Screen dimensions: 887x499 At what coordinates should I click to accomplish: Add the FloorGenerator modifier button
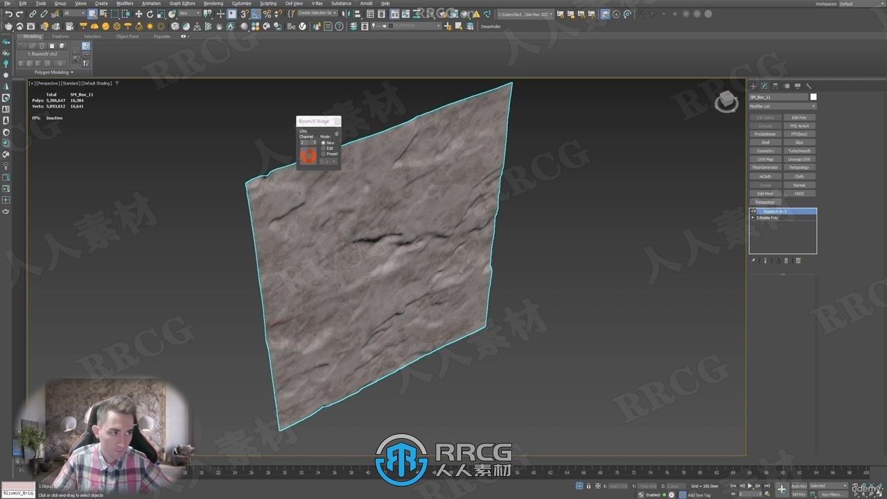coord(765,168)
